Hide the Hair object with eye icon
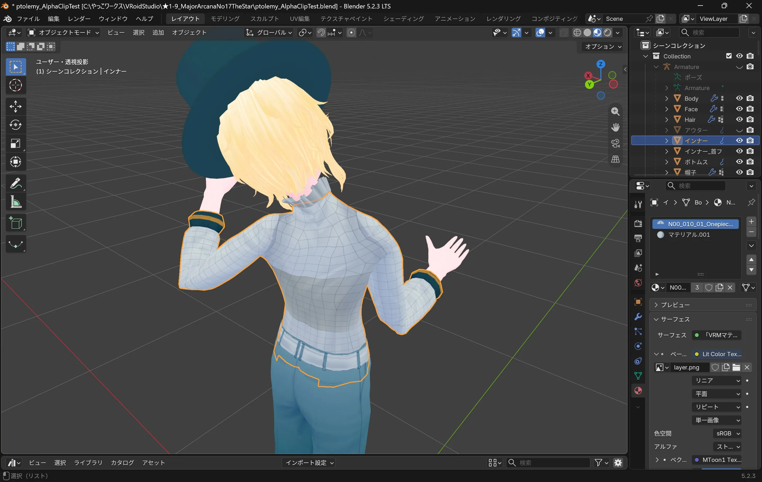This screenshot has height=482, width=762. 739,119
